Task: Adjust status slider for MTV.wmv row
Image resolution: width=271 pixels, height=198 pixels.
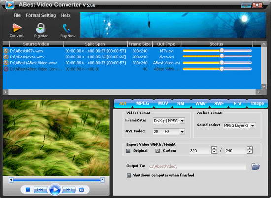Action: click(x=222, y=50)
